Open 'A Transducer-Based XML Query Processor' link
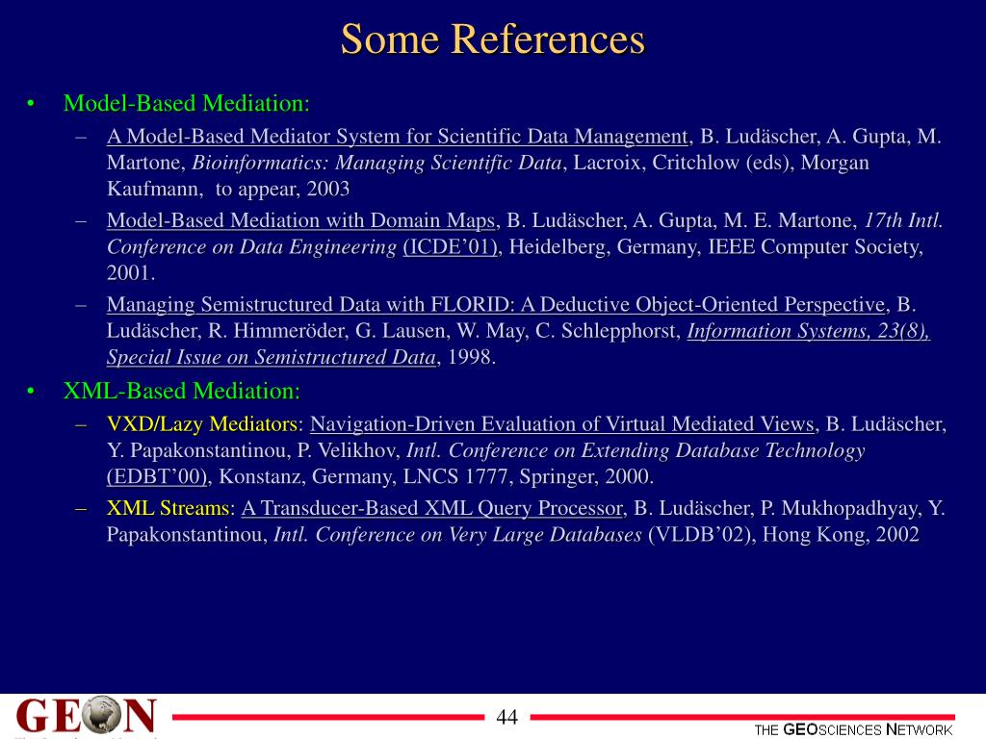This screenshot has height=739, width=986. pos(432,508)
